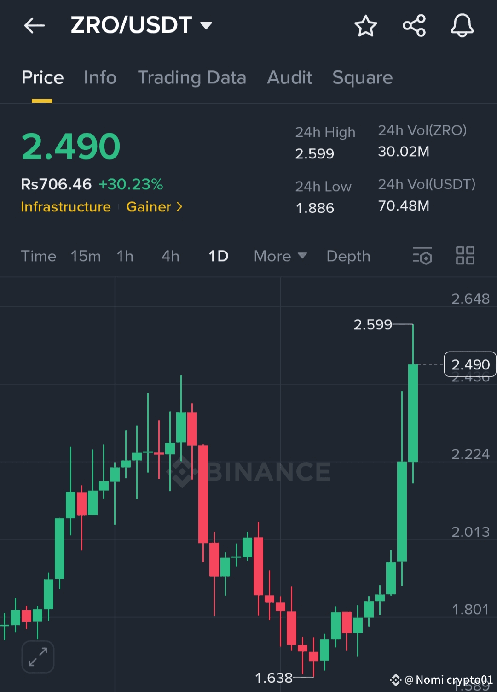Open price alert bell icon
The image size is (497, 692).
coord(462,26)
